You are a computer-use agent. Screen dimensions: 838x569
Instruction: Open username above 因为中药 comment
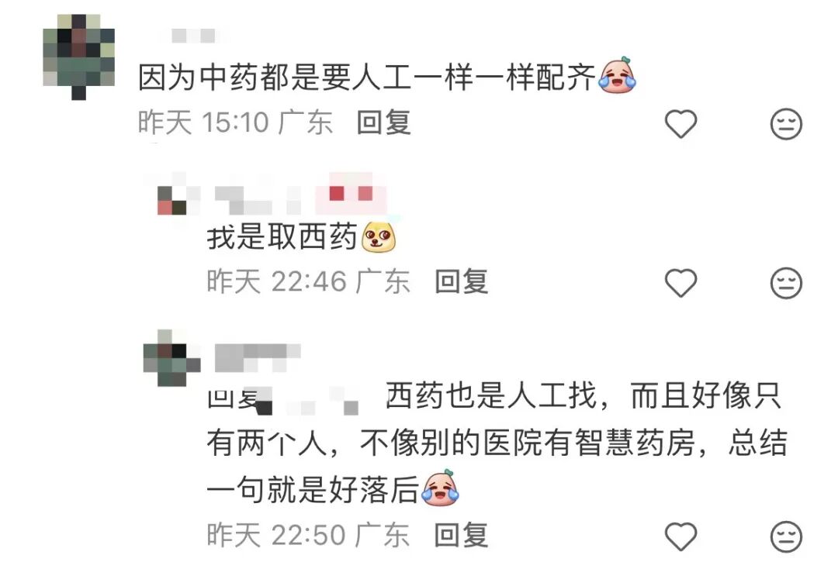click(193, 36)
